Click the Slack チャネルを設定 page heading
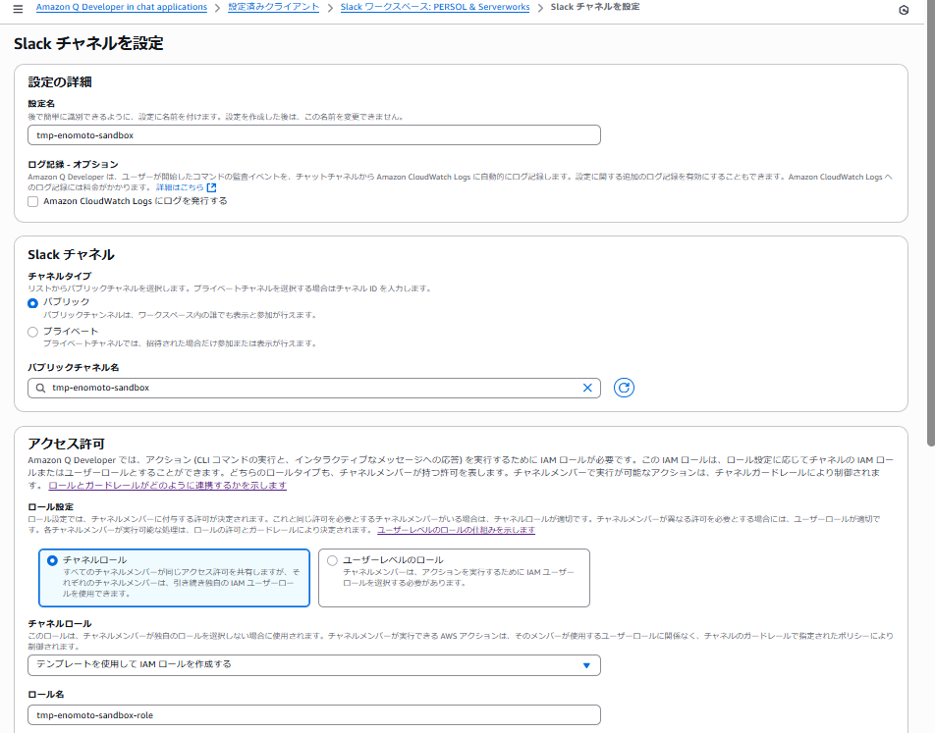The height and width of the screenshot is (733, 935). click(88, 43)
